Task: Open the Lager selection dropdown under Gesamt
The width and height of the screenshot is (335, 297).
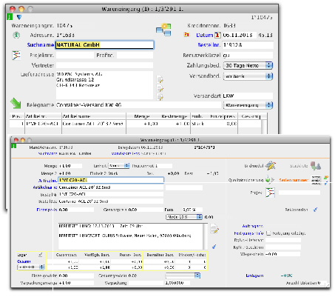Action: (x=31, y=267)
